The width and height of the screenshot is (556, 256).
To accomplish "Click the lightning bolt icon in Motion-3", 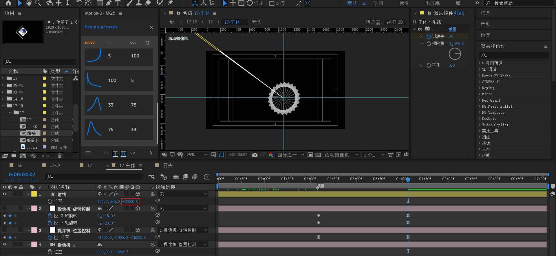I will [151, 153].
